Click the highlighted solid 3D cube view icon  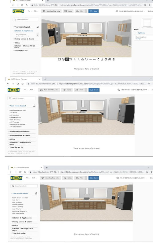coord(67,59)
